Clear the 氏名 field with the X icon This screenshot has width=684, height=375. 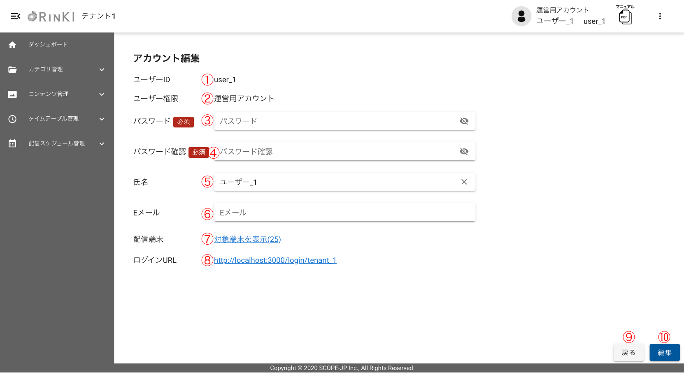[x=464, y=182]
